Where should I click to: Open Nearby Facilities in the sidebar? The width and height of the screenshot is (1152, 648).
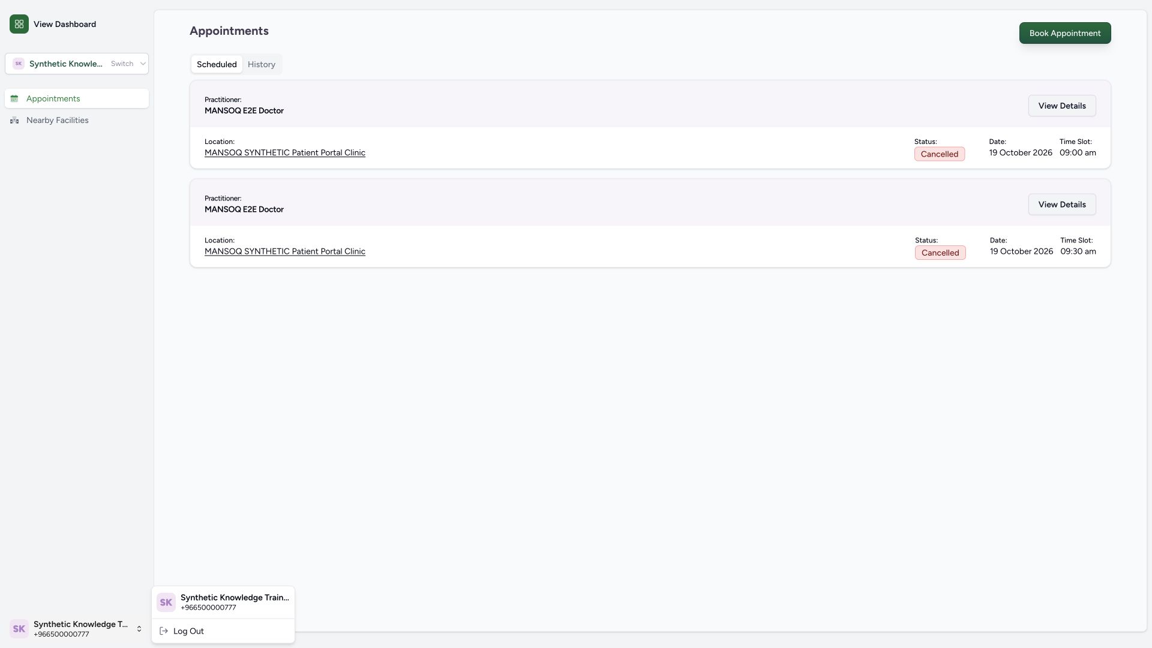pos(77,121)
